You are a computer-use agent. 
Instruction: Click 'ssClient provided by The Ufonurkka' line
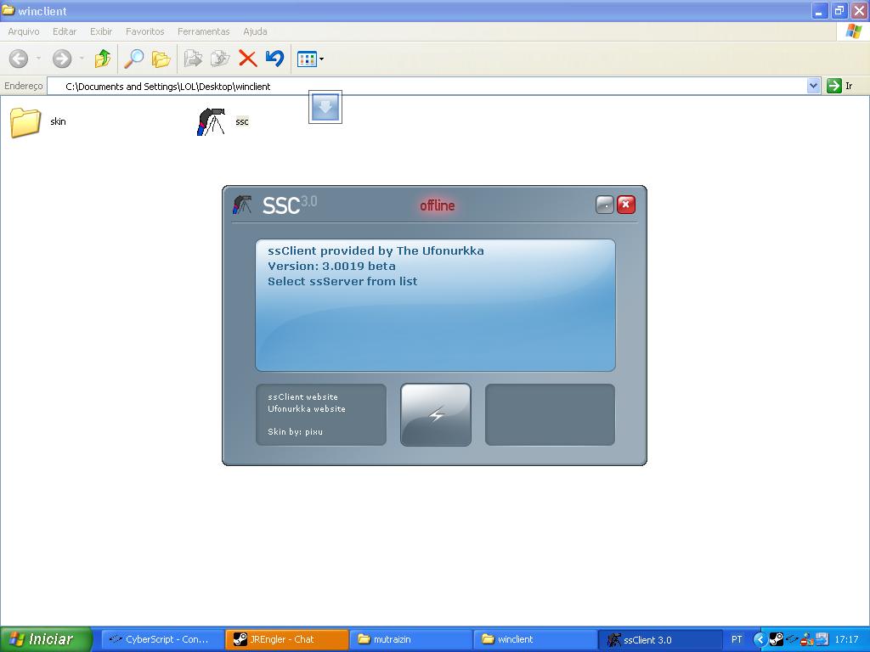click(375, 250)
